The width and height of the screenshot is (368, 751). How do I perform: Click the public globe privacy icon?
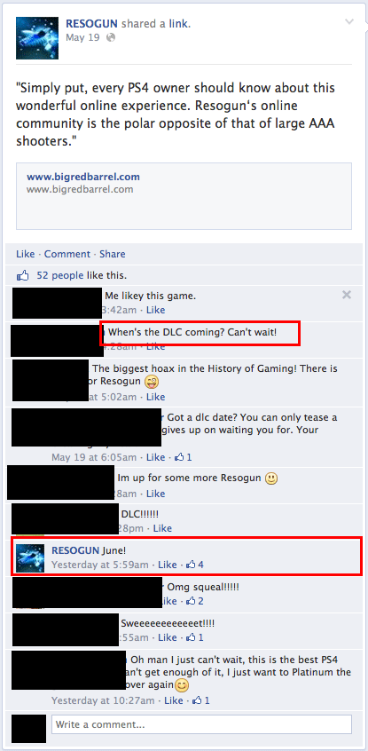[x=111, y=37]
